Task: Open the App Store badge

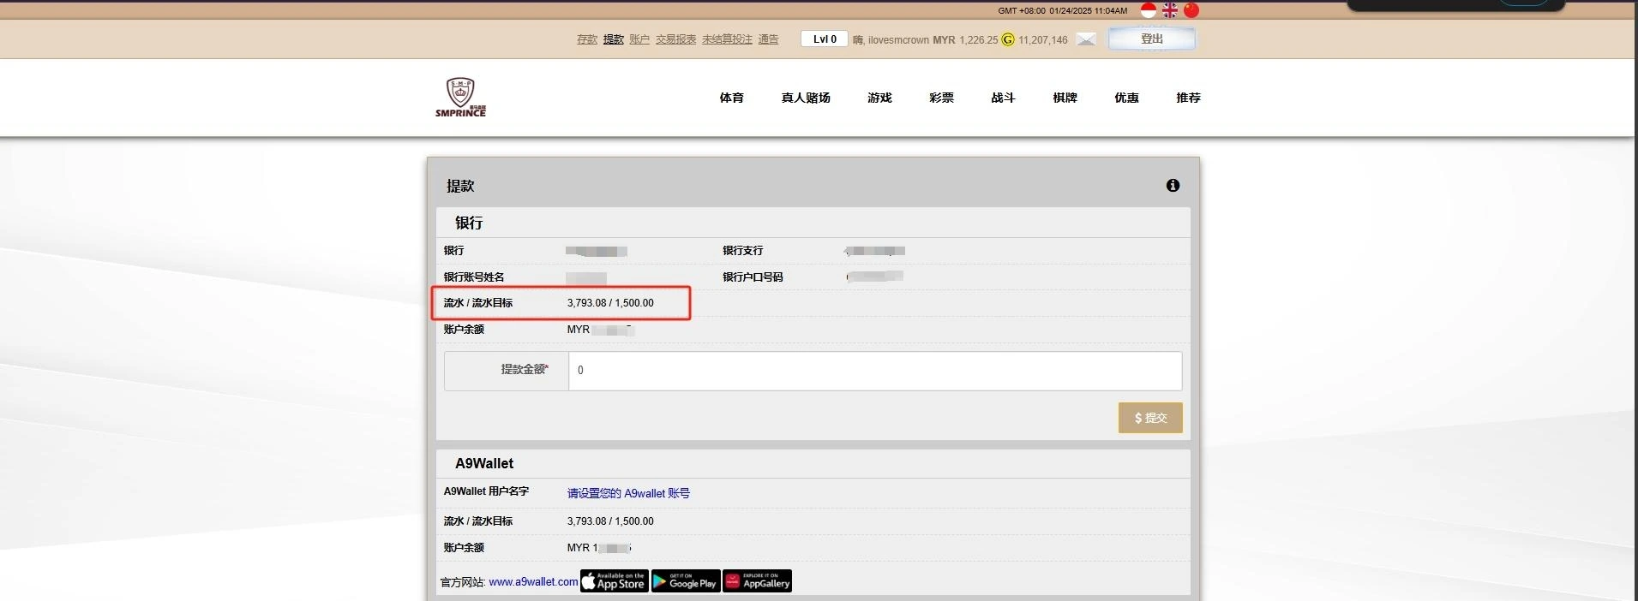Action: coord(614,581)
